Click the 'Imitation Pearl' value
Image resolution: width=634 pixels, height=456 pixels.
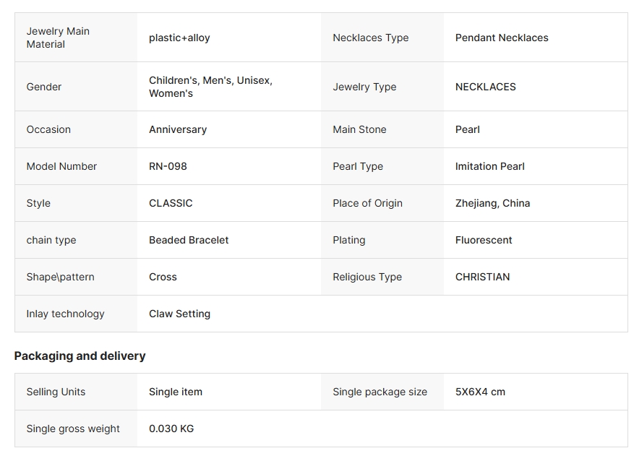[x=489, y=166]
